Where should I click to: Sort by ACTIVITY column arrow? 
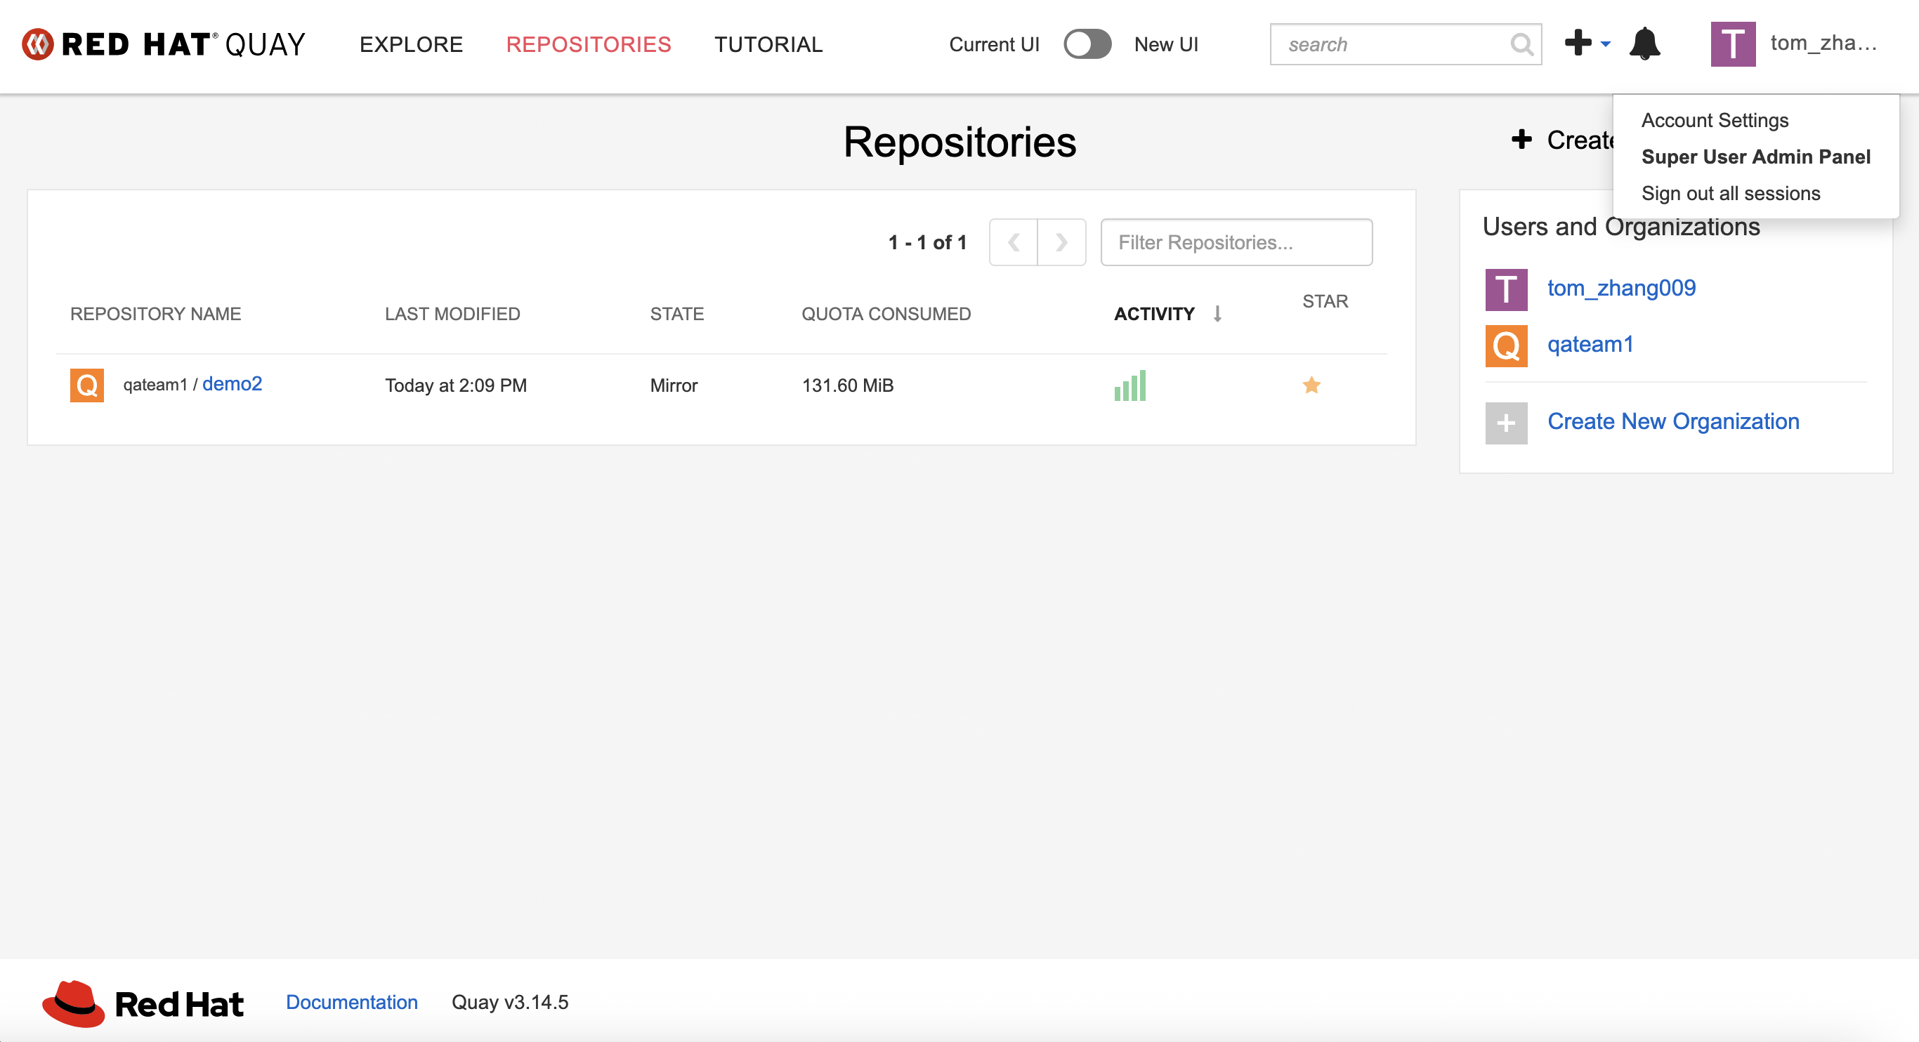[x=1217, y=314]
